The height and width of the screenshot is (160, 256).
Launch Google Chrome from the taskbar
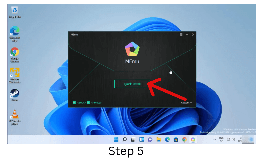coord(184,139)
